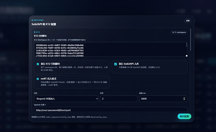Focus the 并发 concurrency field showing 2
The height and width of the screenshot is (132, 216).
[119, 99]
